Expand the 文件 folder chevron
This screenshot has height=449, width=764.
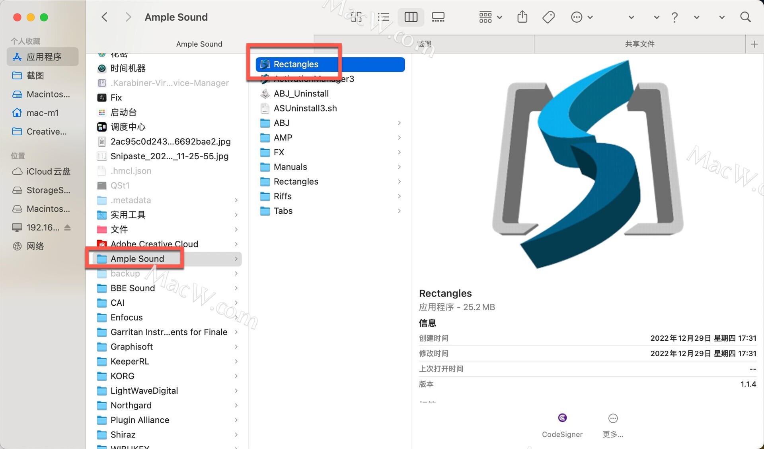click(x=236, y=230)
